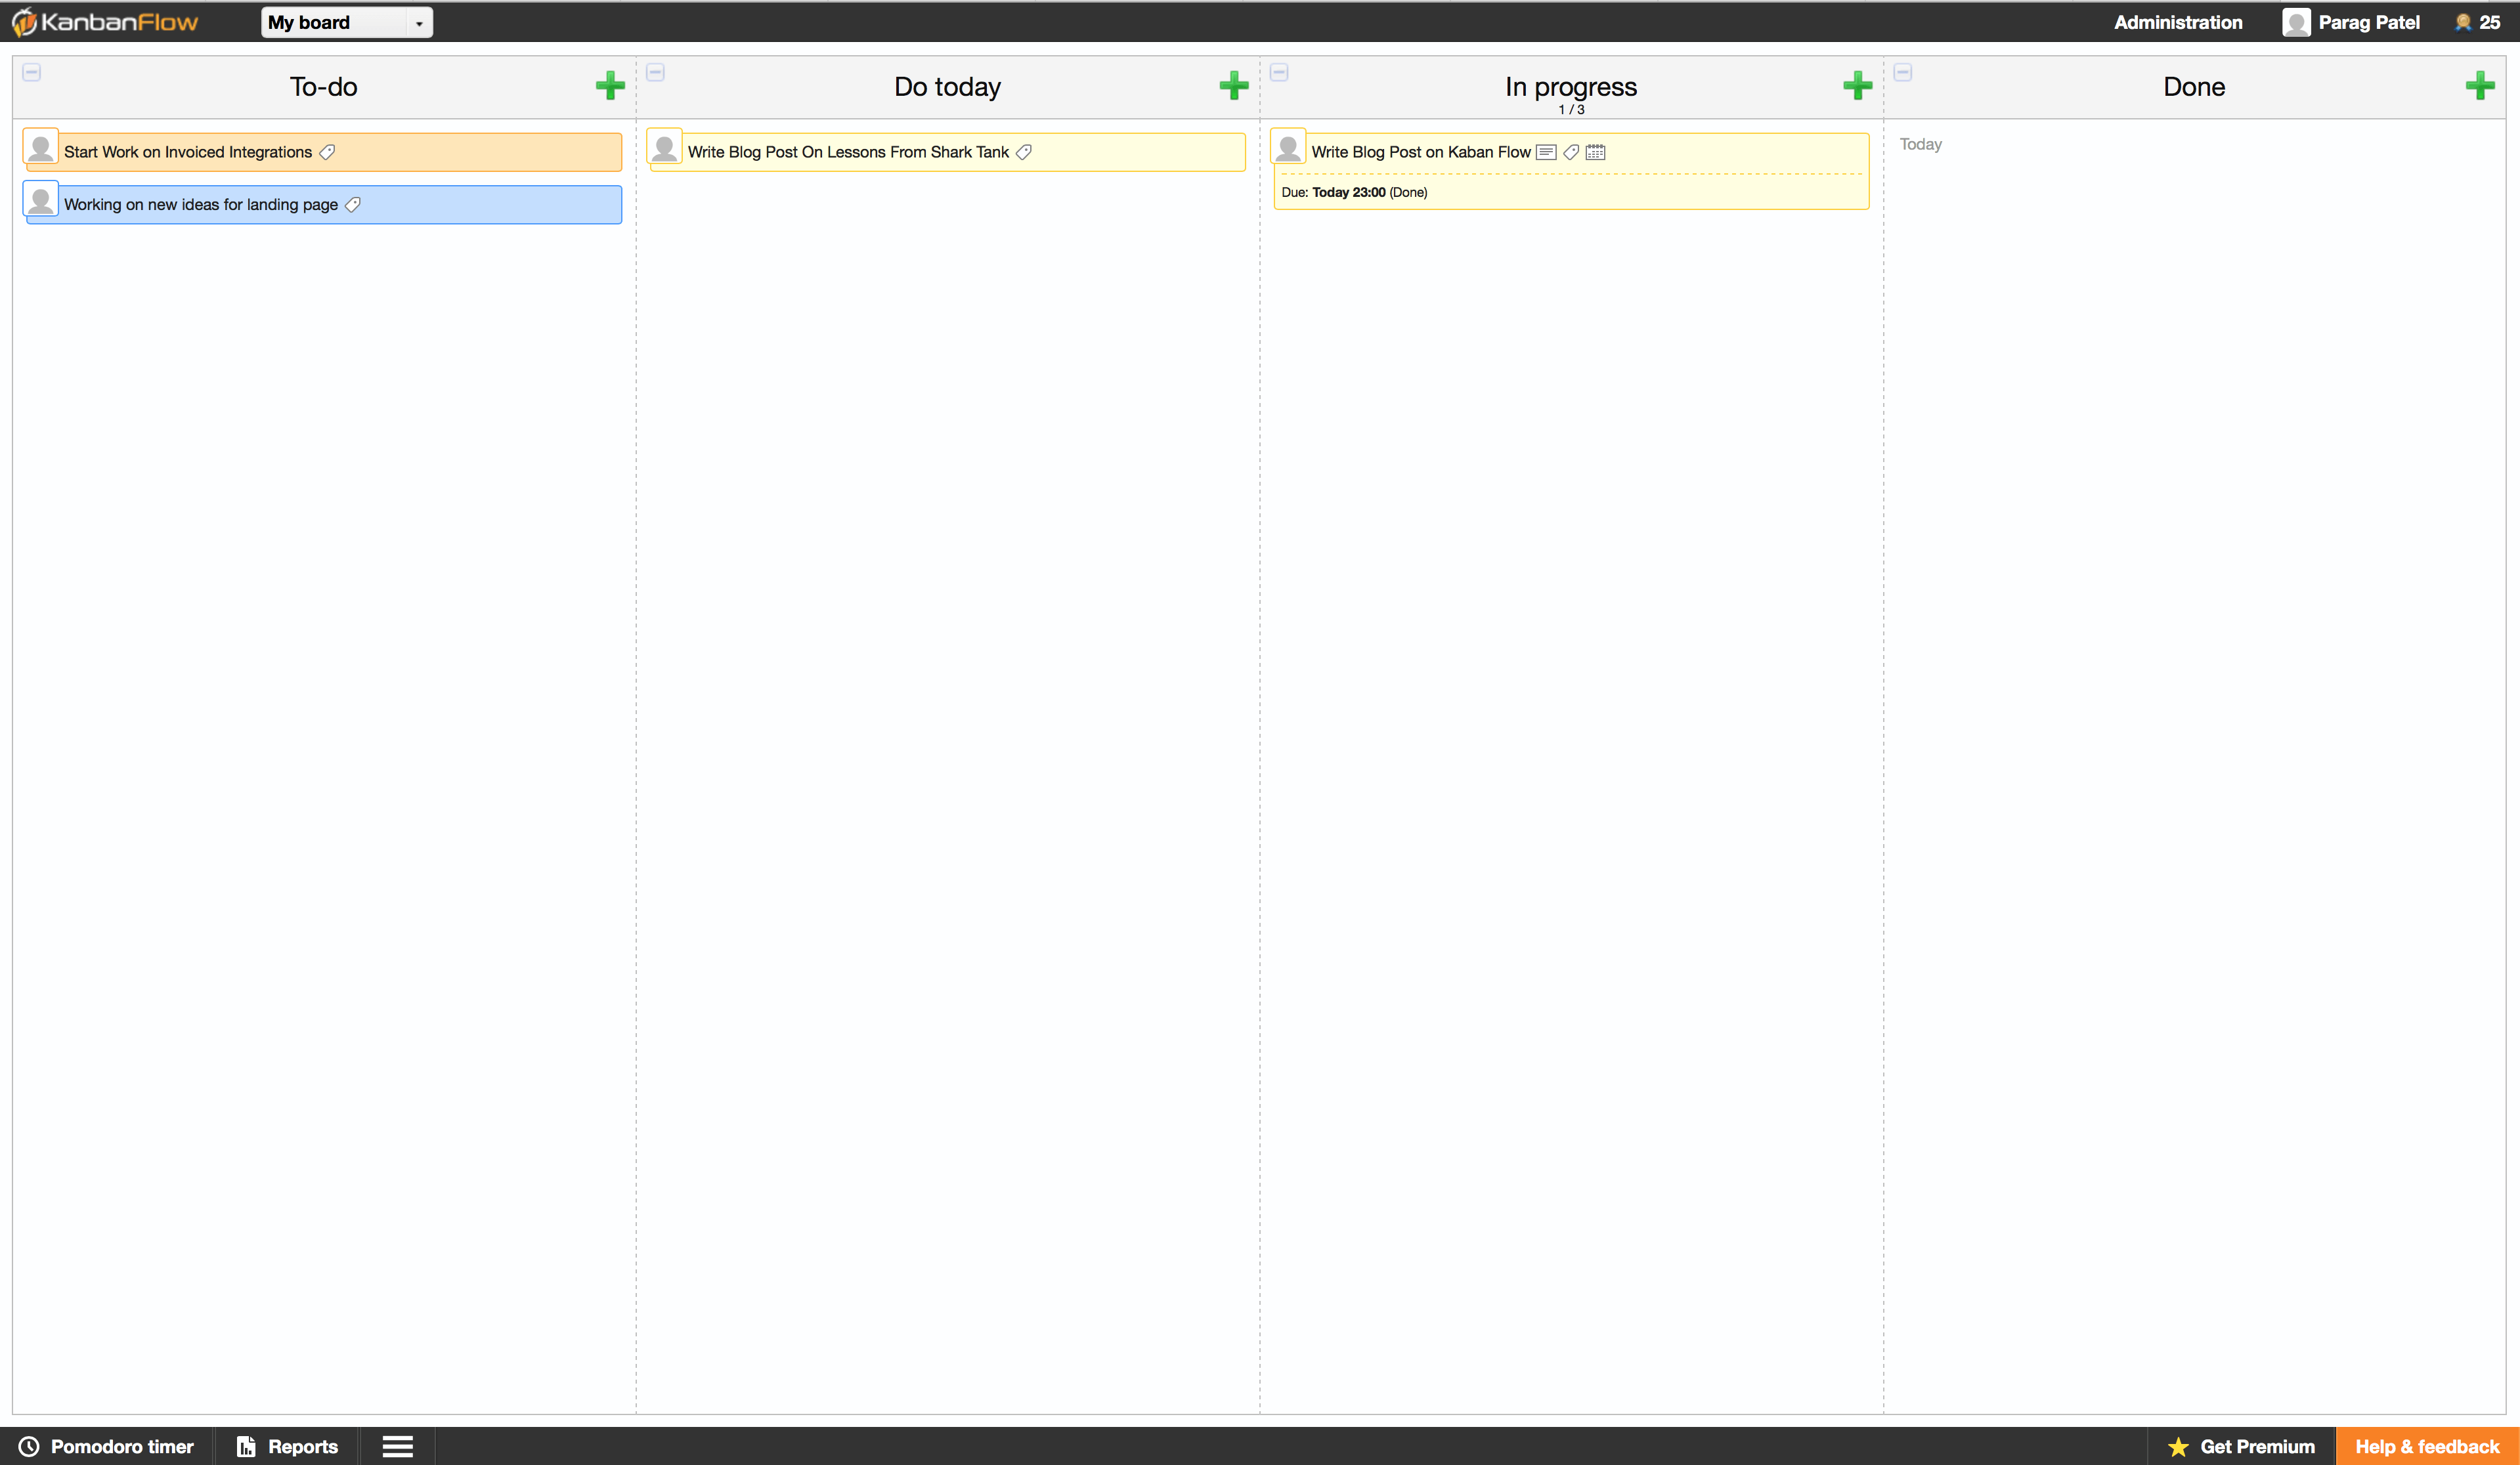The width and height of the screenshot is (2520, 1465).
Task: Add a task to To-do column
Action: click(610, 86)
